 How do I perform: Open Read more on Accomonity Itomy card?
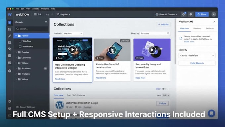tap(140, 78)
